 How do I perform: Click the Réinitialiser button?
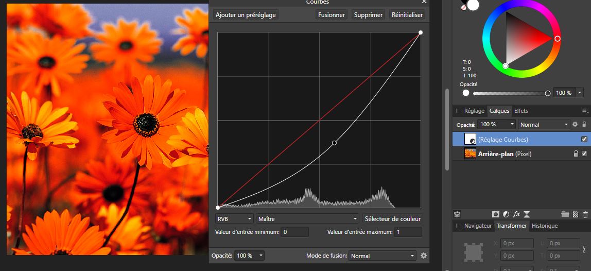click(x=407, y=15)
